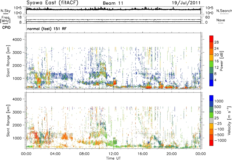The width and height of the screenshot is (232, 160).
Task: Click the power colorbar value 28
Action: coord(216,42)
